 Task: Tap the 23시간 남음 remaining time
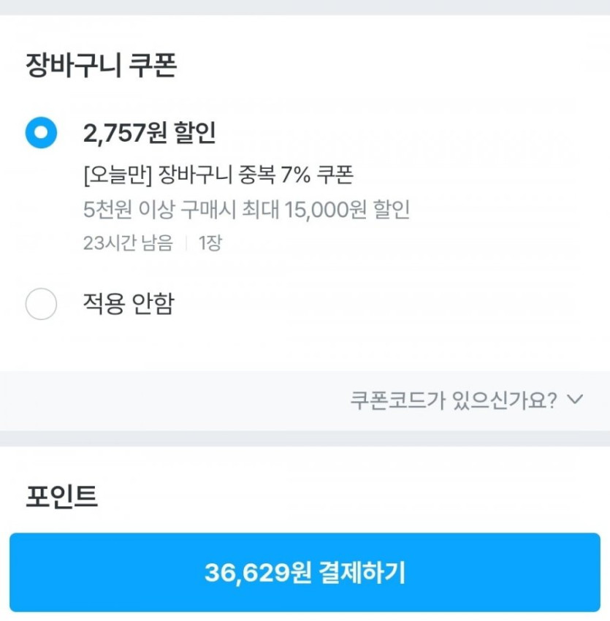tap(129, 243)
